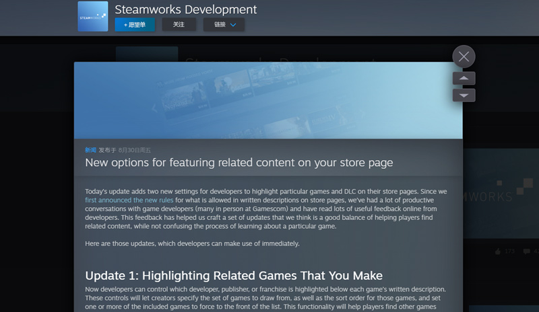Click the Steamworks logo avatar
Image resolution: width=539 pixels, height=312 pixels.
[93, 16]
